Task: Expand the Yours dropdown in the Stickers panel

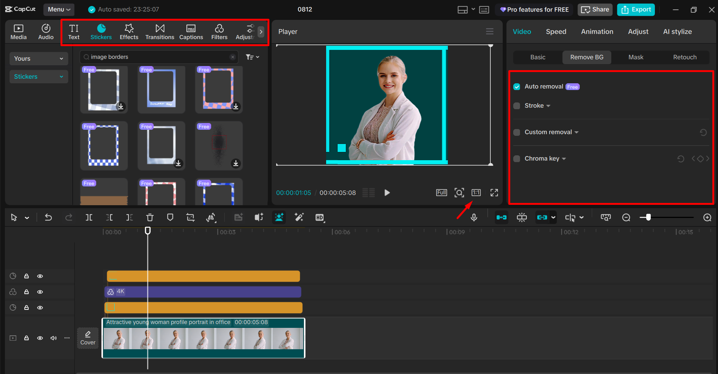Action: (38, 59)
